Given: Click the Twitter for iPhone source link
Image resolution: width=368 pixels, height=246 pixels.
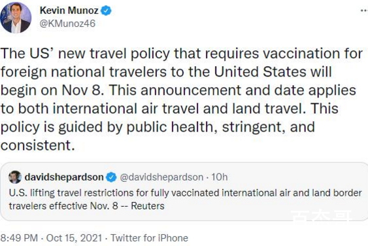Looking at the screenshot, I should click(x=150, y=238).
